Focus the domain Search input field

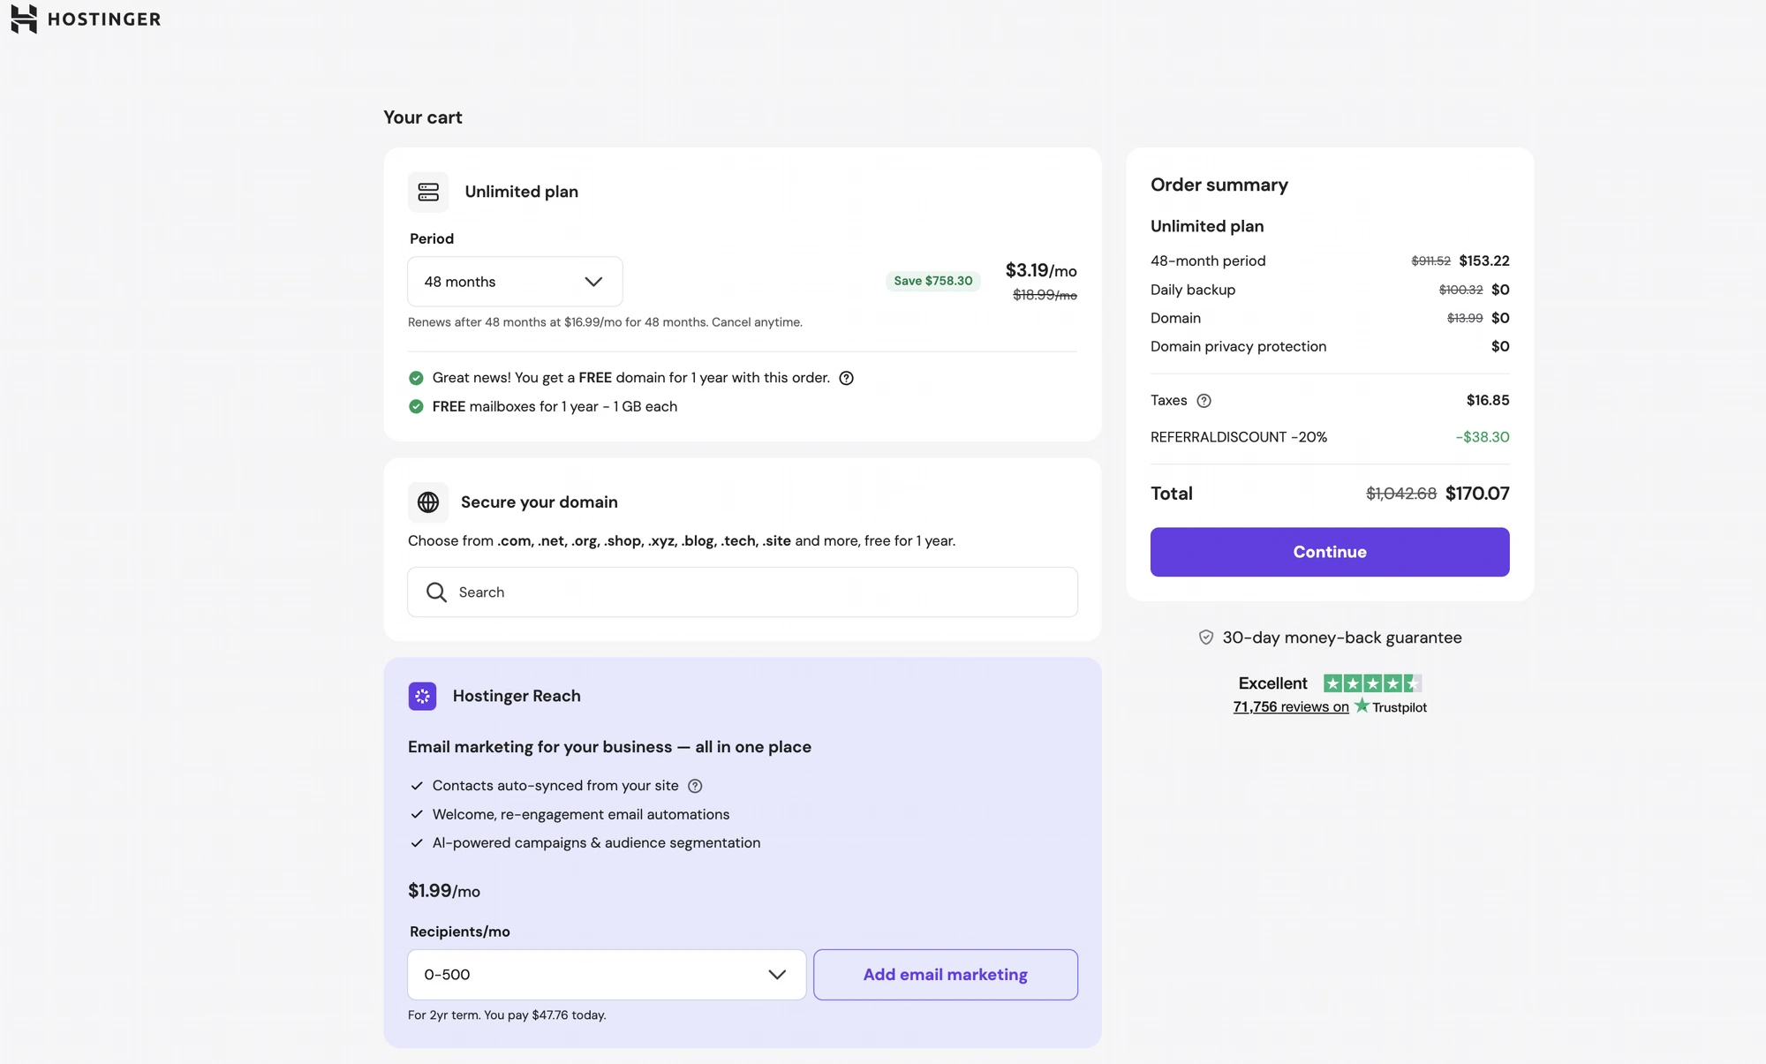click(x=743, y=592)
